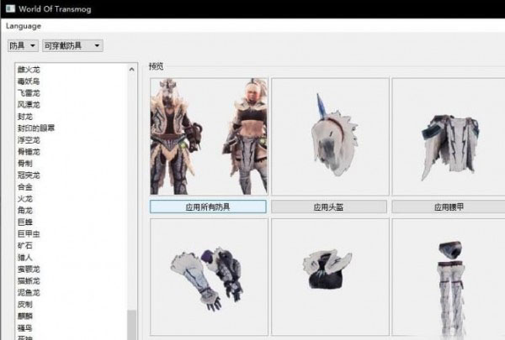Select 飞雷龙 in the armor list
Viewport: 505px width, 340px height.
tap(29, 93)
